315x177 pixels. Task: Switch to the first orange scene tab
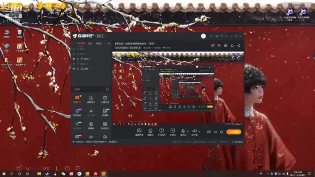[81, 44]
